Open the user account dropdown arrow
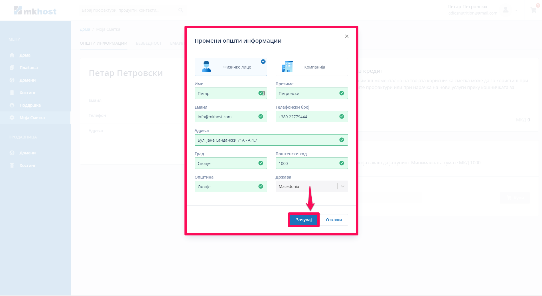Image resolution: width=542 pixels, height=296 pixels. click(516, 10)
